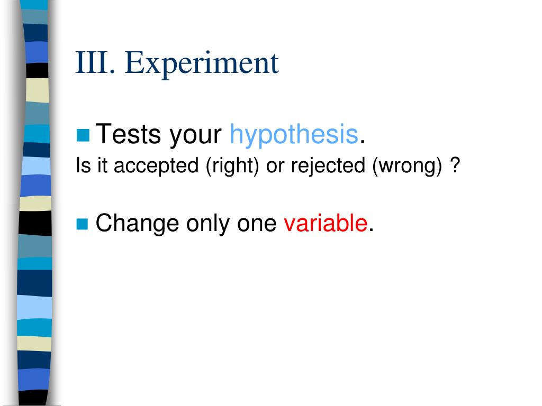Viewport: 542px width, 406px height.
Task: Click the word 'accepted' in the question line
Action: pos(156,166)
